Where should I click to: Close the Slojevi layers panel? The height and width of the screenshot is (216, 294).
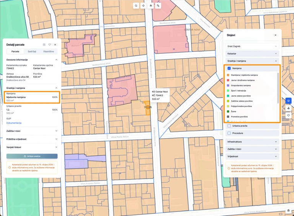(275, 35)
